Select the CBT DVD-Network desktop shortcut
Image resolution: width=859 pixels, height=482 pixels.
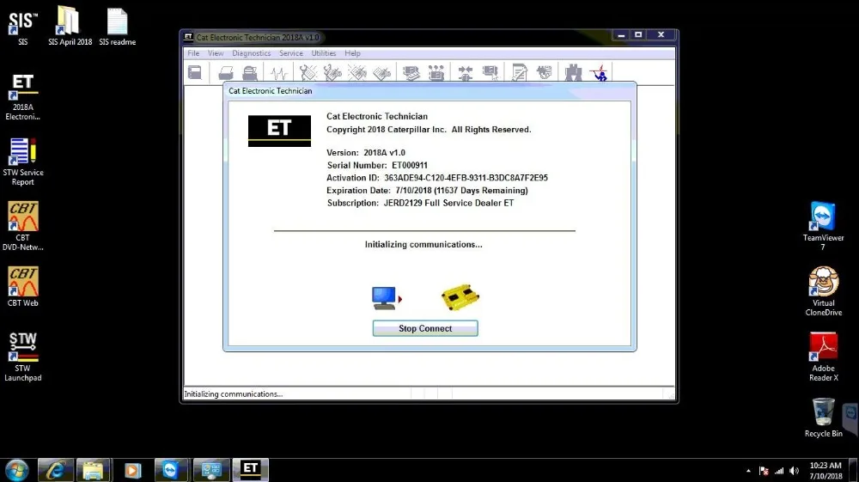pyautogui.click(x=22, y=227)
